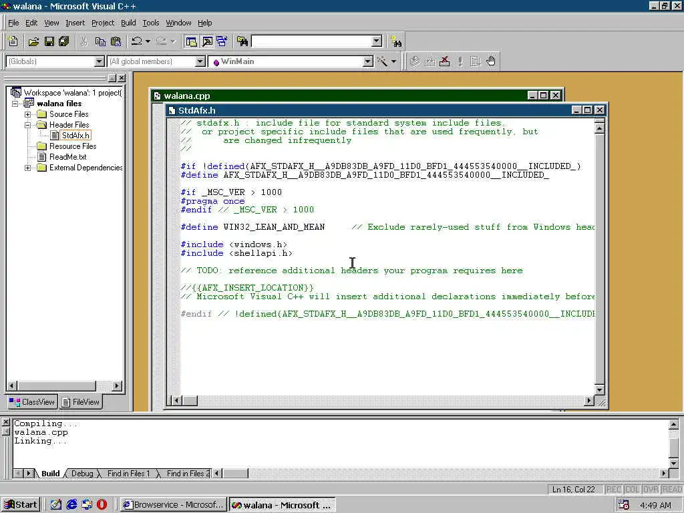684x513 pixels.
Task: Click the Go debug icon
Action: pos(476,61)
